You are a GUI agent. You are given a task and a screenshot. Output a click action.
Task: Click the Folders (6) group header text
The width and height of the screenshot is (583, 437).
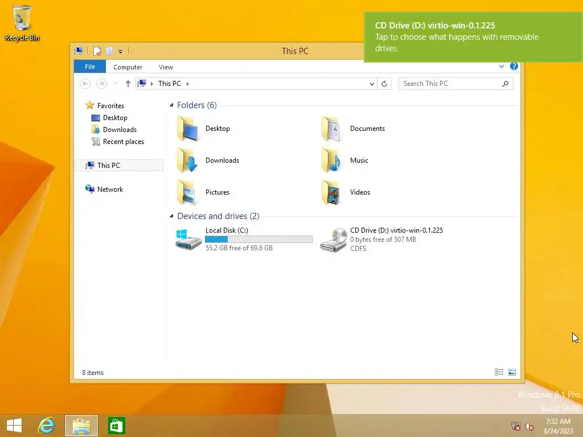tap(196, 105)
